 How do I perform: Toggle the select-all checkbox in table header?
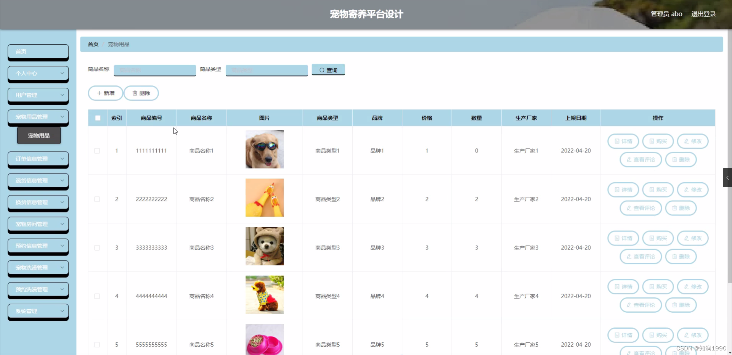[97, 118]
